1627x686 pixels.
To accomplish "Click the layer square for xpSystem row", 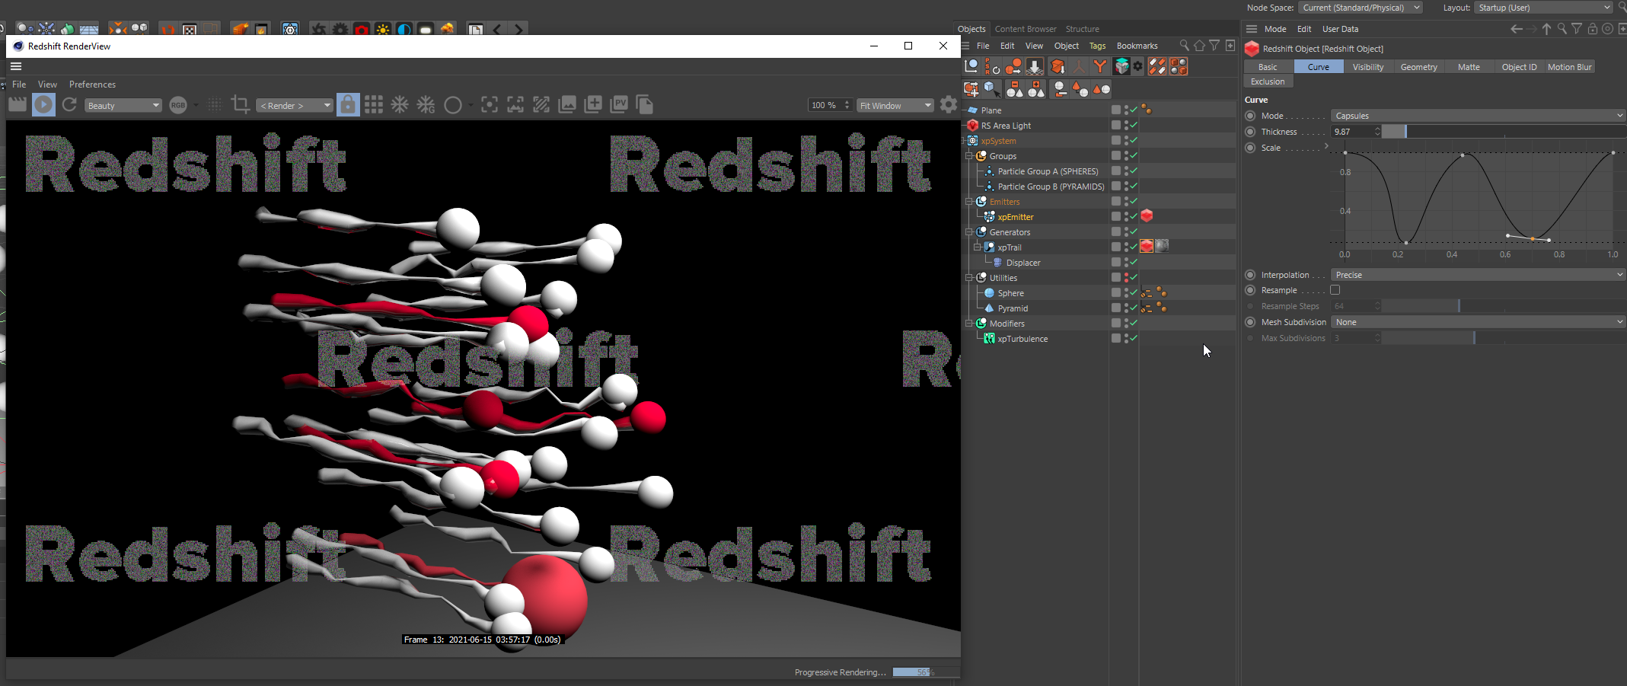I will (1115, 140).
